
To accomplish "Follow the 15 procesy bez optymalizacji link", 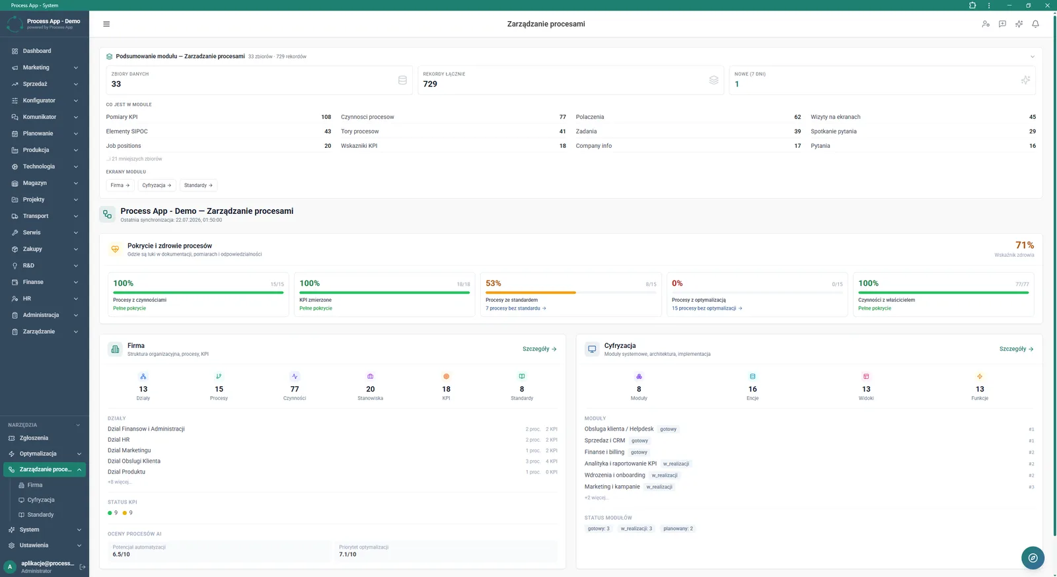I will [x=707, y=308].
